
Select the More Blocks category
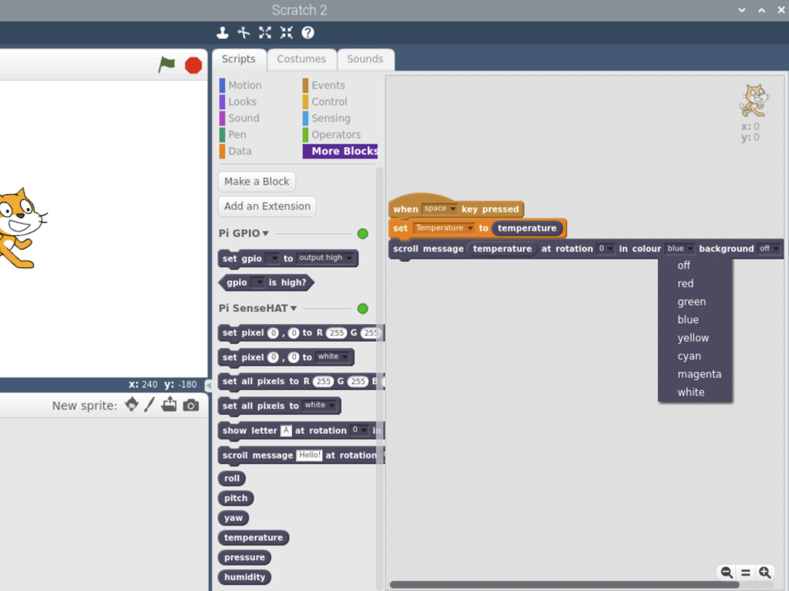[340, 152]
